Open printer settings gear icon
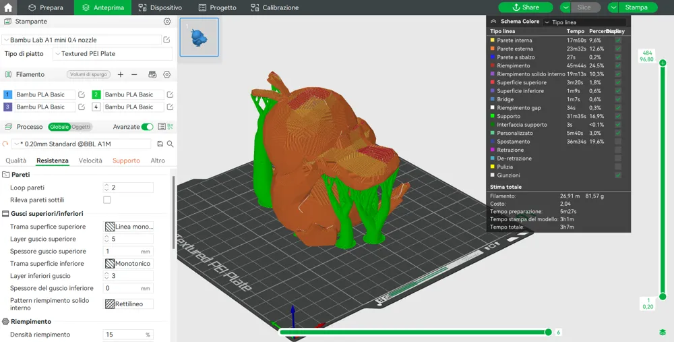 tap(167, 22)
